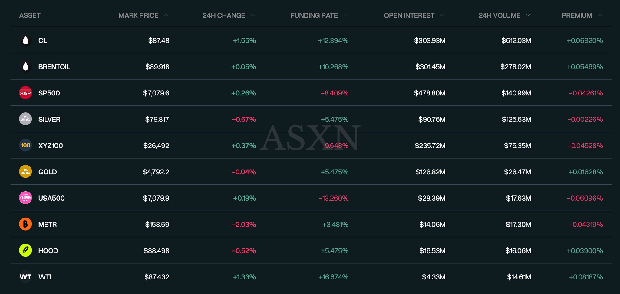Click the Premium column header

click(577, 15)
